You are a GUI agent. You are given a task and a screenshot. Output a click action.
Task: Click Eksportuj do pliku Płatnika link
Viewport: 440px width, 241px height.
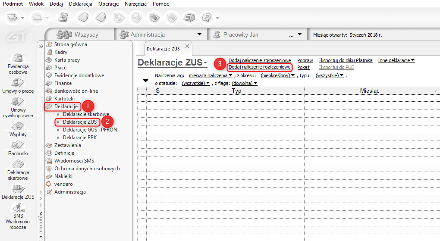click(x=345, y=60)
